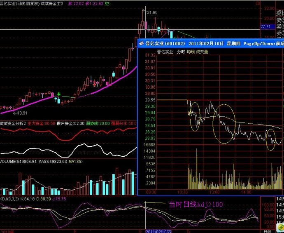Viewport: 284px width, 233px height.
Task: Click 晋亿实业 label above the intraday chart
Action: point(165,52)
